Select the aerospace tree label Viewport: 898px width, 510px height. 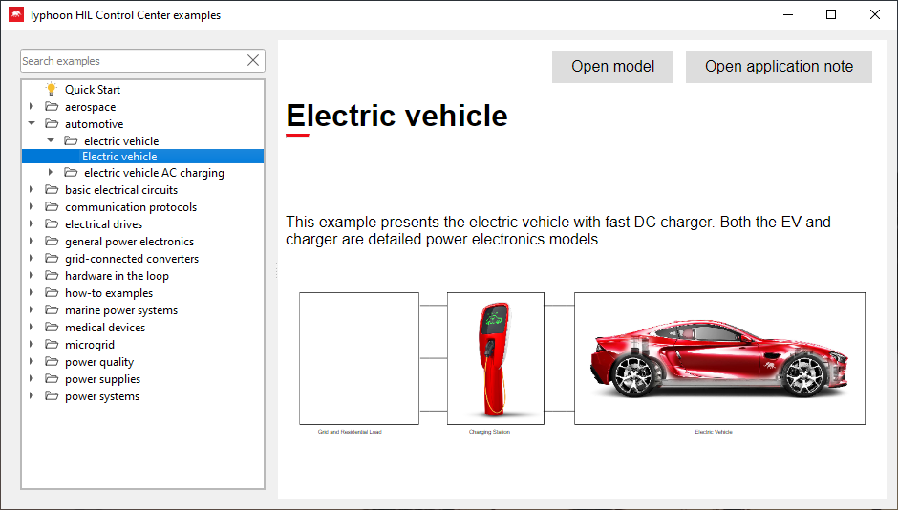tap(91, 107)
